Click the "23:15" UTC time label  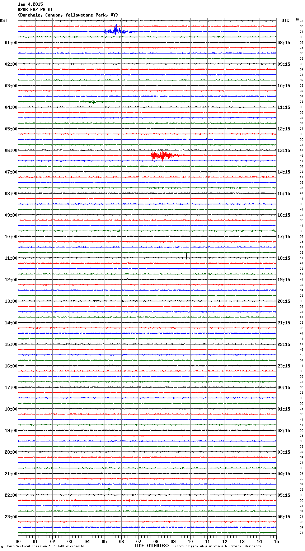[x=284, y=366]
